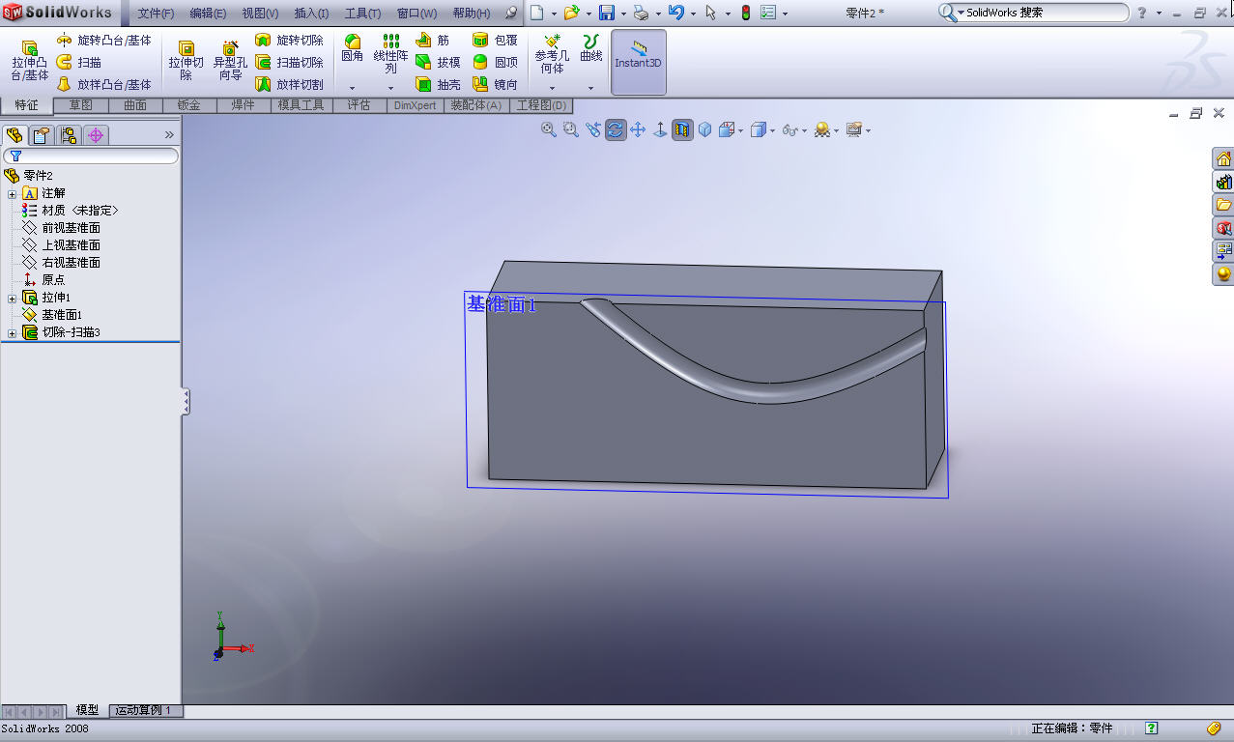1234x742 pixels.
Task: Click the Rebuild traffic light icon
Action: 745,14
